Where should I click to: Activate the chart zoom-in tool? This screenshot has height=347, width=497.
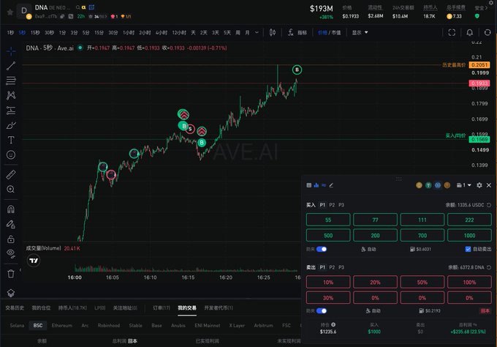click(11, 189)
